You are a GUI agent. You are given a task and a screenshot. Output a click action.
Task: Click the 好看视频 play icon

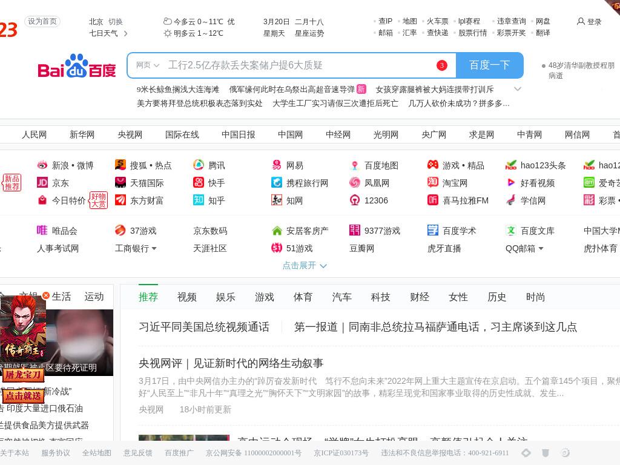(x=511, y=182)
